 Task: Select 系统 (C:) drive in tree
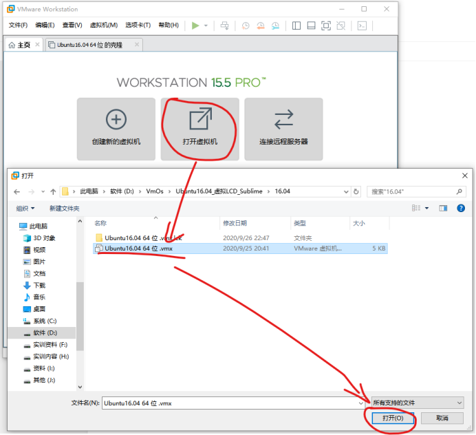click(x=39, y=321)
